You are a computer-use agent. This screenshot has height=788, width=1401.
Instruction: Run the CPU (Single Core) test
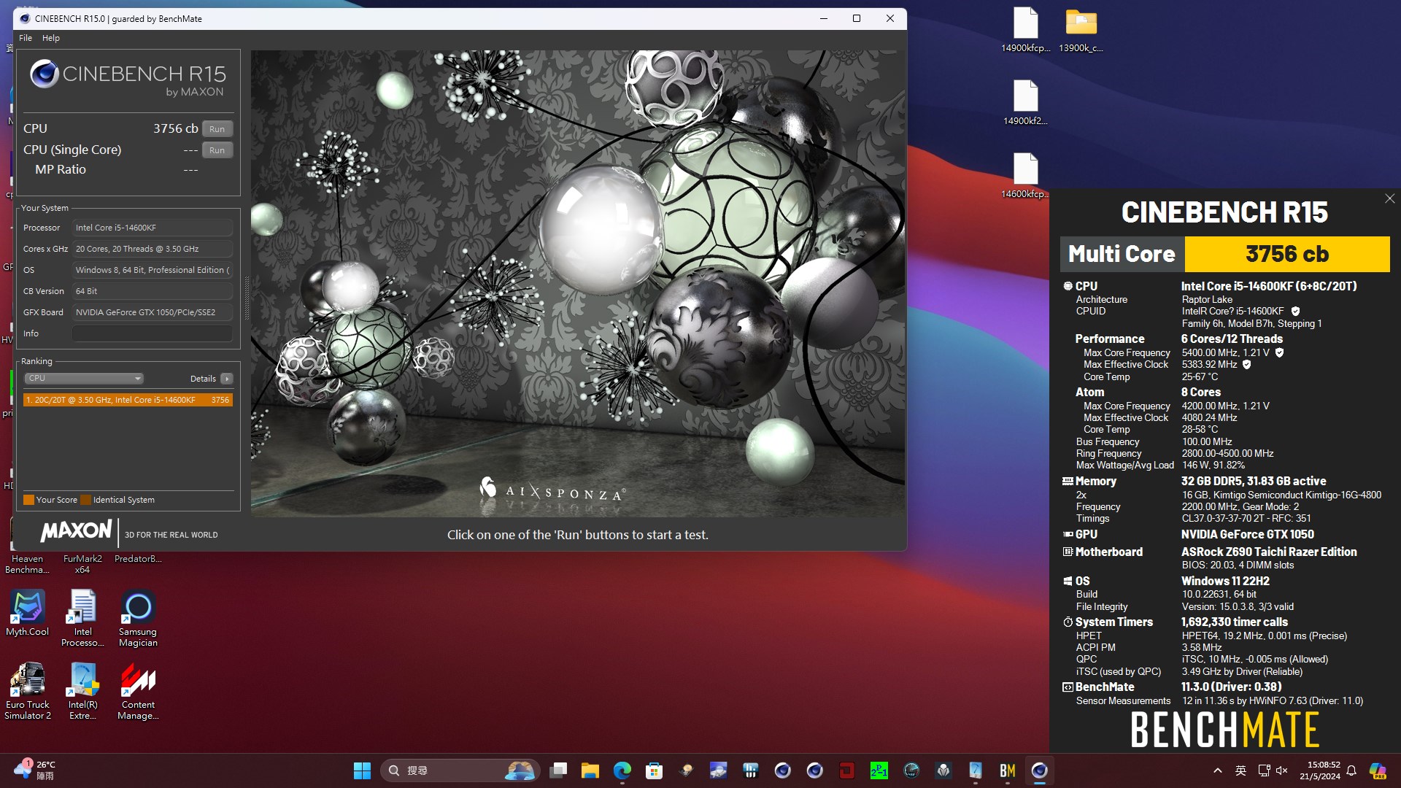click(x=217, y=150)
